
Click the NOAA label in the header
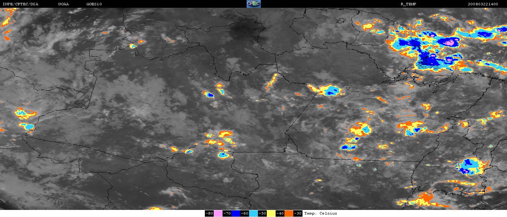64,4
